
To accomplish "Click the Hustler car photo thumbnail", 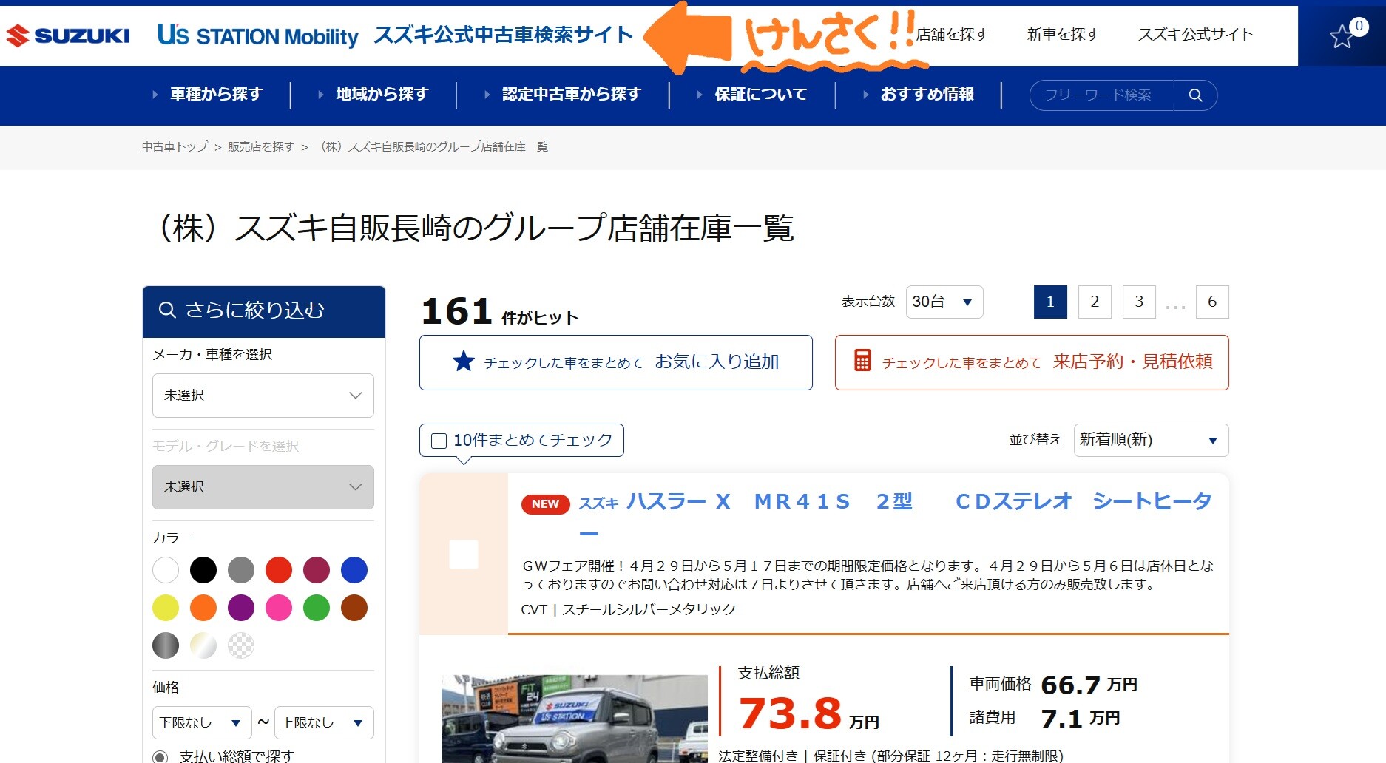I will (x=574, y=719).
